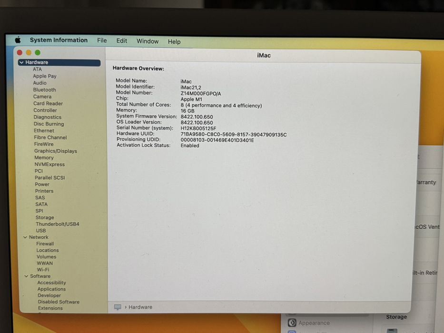Click the Storage label in background window
Image resolution: width=444 pixels, height=333 pixels.
tap(396, 317)
